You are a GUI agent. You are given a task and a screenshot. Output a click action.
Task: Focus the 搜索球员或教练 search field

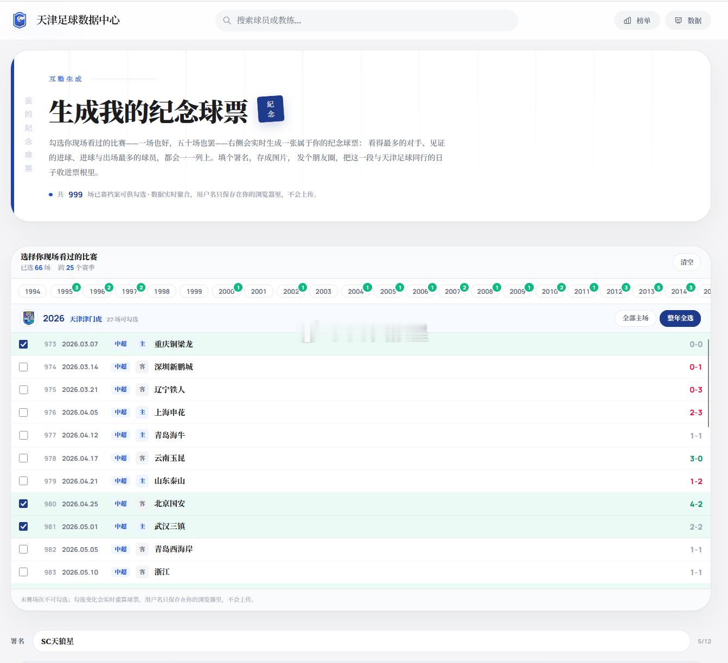pos(367,20)
